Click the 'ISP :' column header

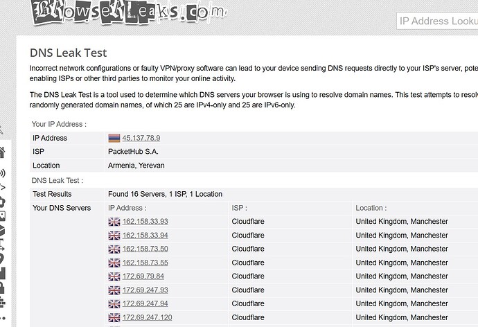(x=239, y=208)
